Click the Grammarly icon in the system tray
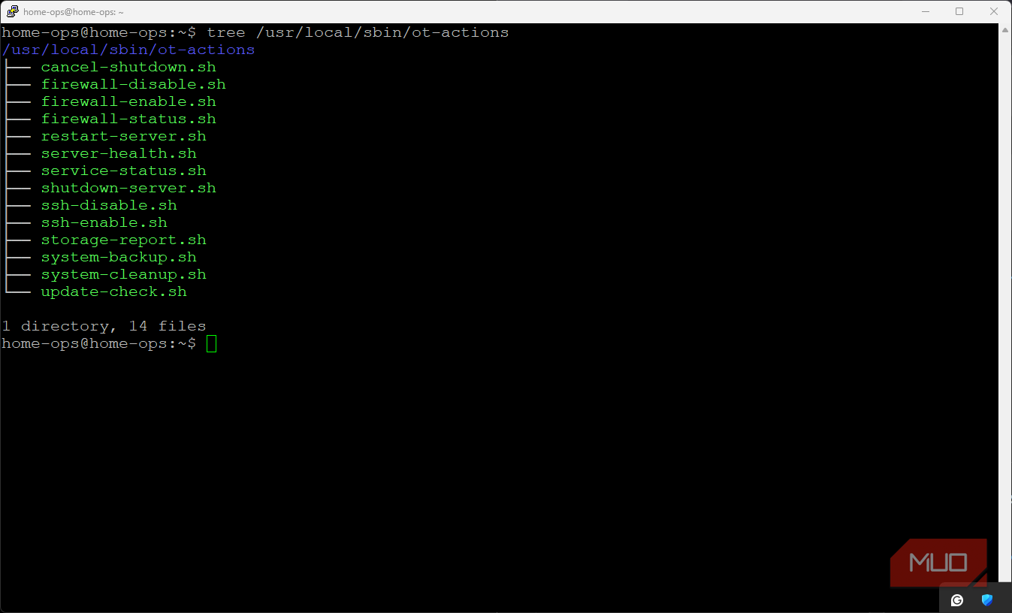The height and width of the screenshot is (613, 1012). coord(957,599)
